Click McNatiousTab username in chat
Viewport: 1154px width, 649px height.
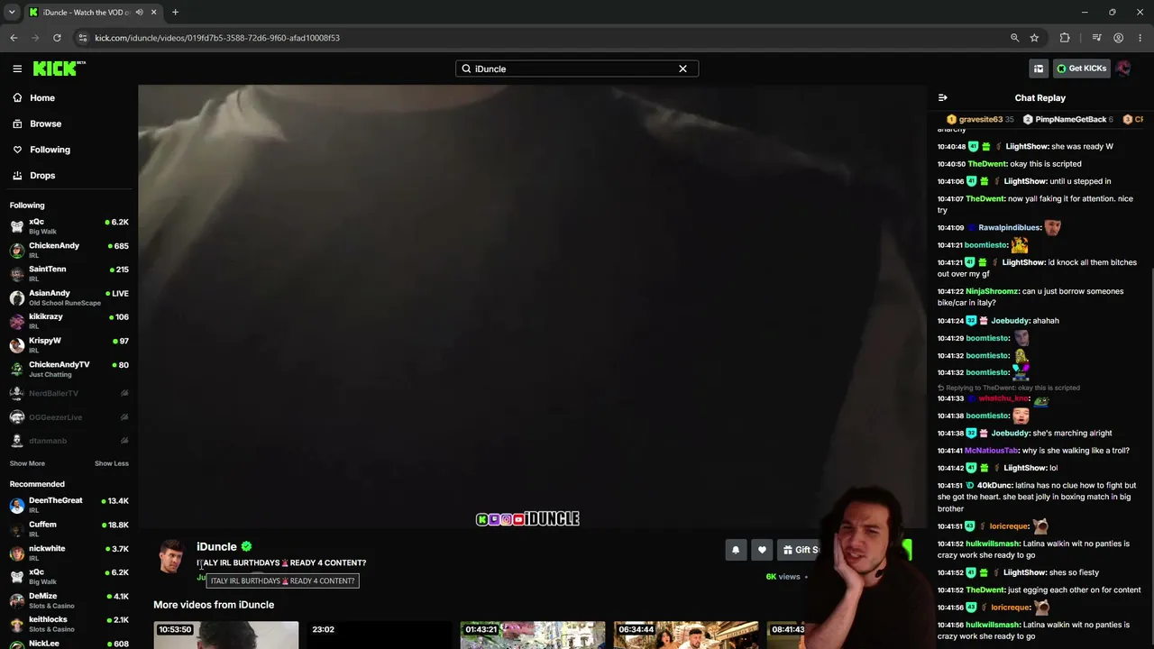tap(991, 451)
